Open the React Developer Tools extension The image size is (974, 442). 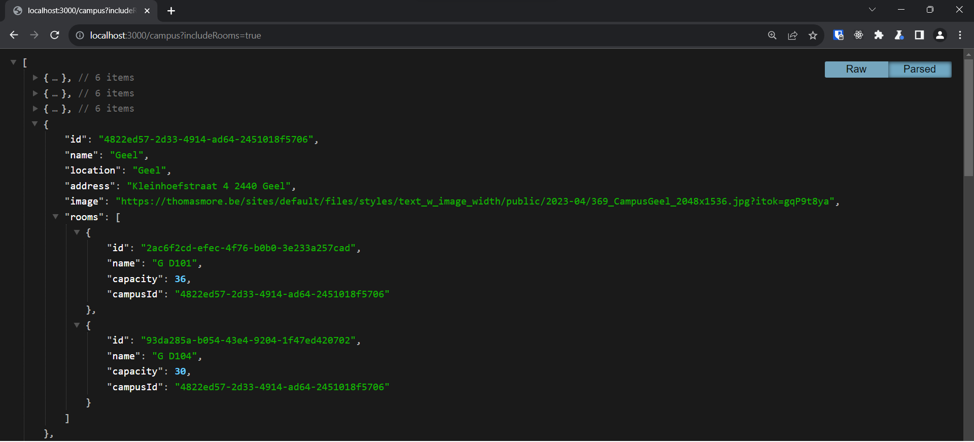(x=858, y=35)
